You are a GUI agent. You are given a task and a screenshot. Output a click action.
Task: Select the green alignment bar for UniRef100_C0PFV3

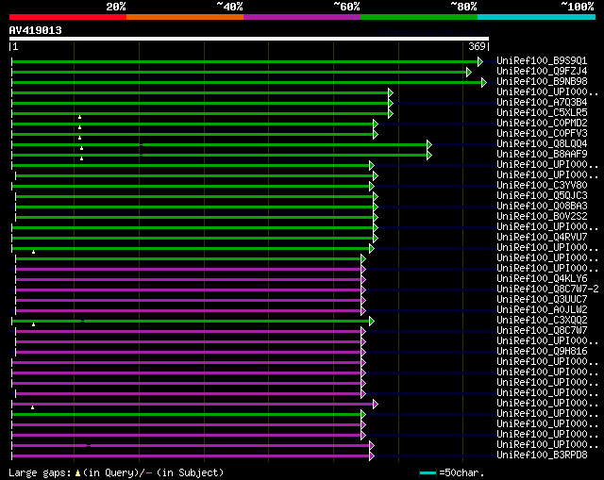(x=193, y=134)
